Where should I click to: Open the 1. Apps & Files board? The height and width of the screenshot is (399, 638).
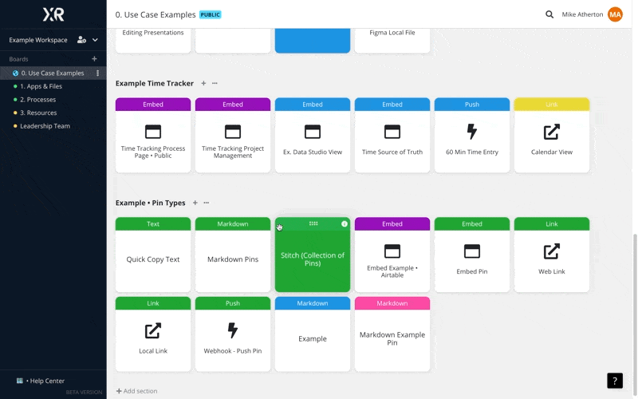point(41,86)
